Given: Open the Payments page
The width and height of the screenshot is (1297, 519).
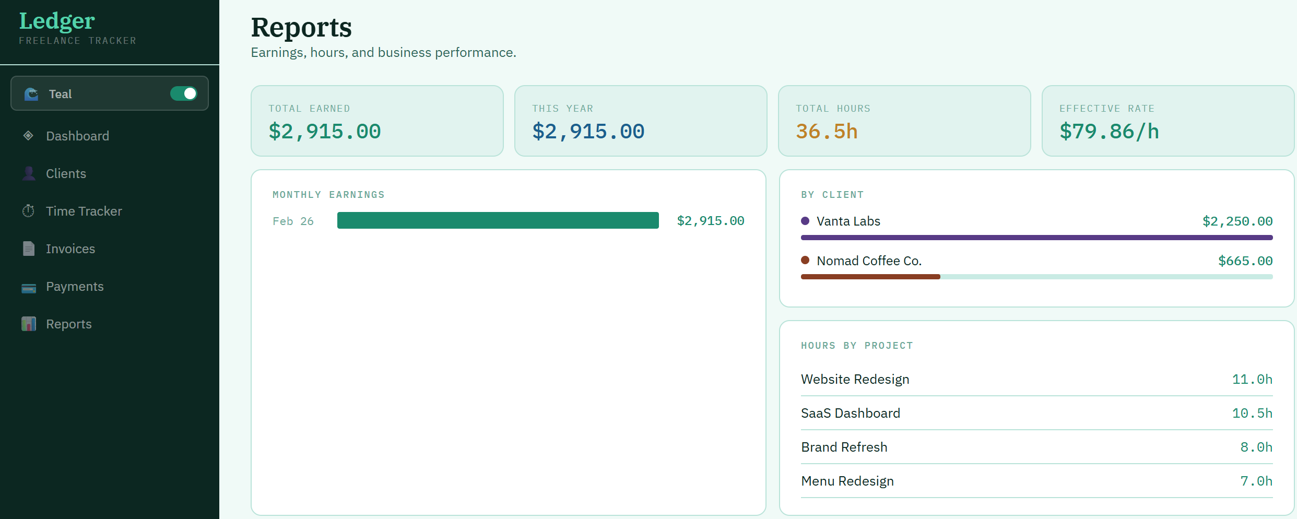Looking at the screenshot, I should pyautogui.click(x=110, y=286).
